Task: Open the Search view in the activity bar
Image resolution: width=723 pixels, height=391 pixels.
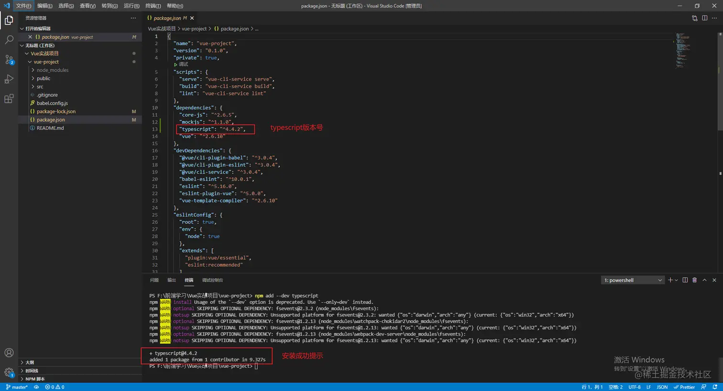Action: (x=9, y=40)
